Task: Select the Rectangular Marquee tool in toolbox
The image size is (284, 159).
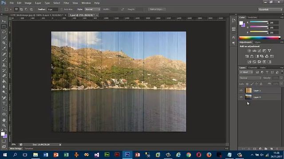Action: [4, 26]
